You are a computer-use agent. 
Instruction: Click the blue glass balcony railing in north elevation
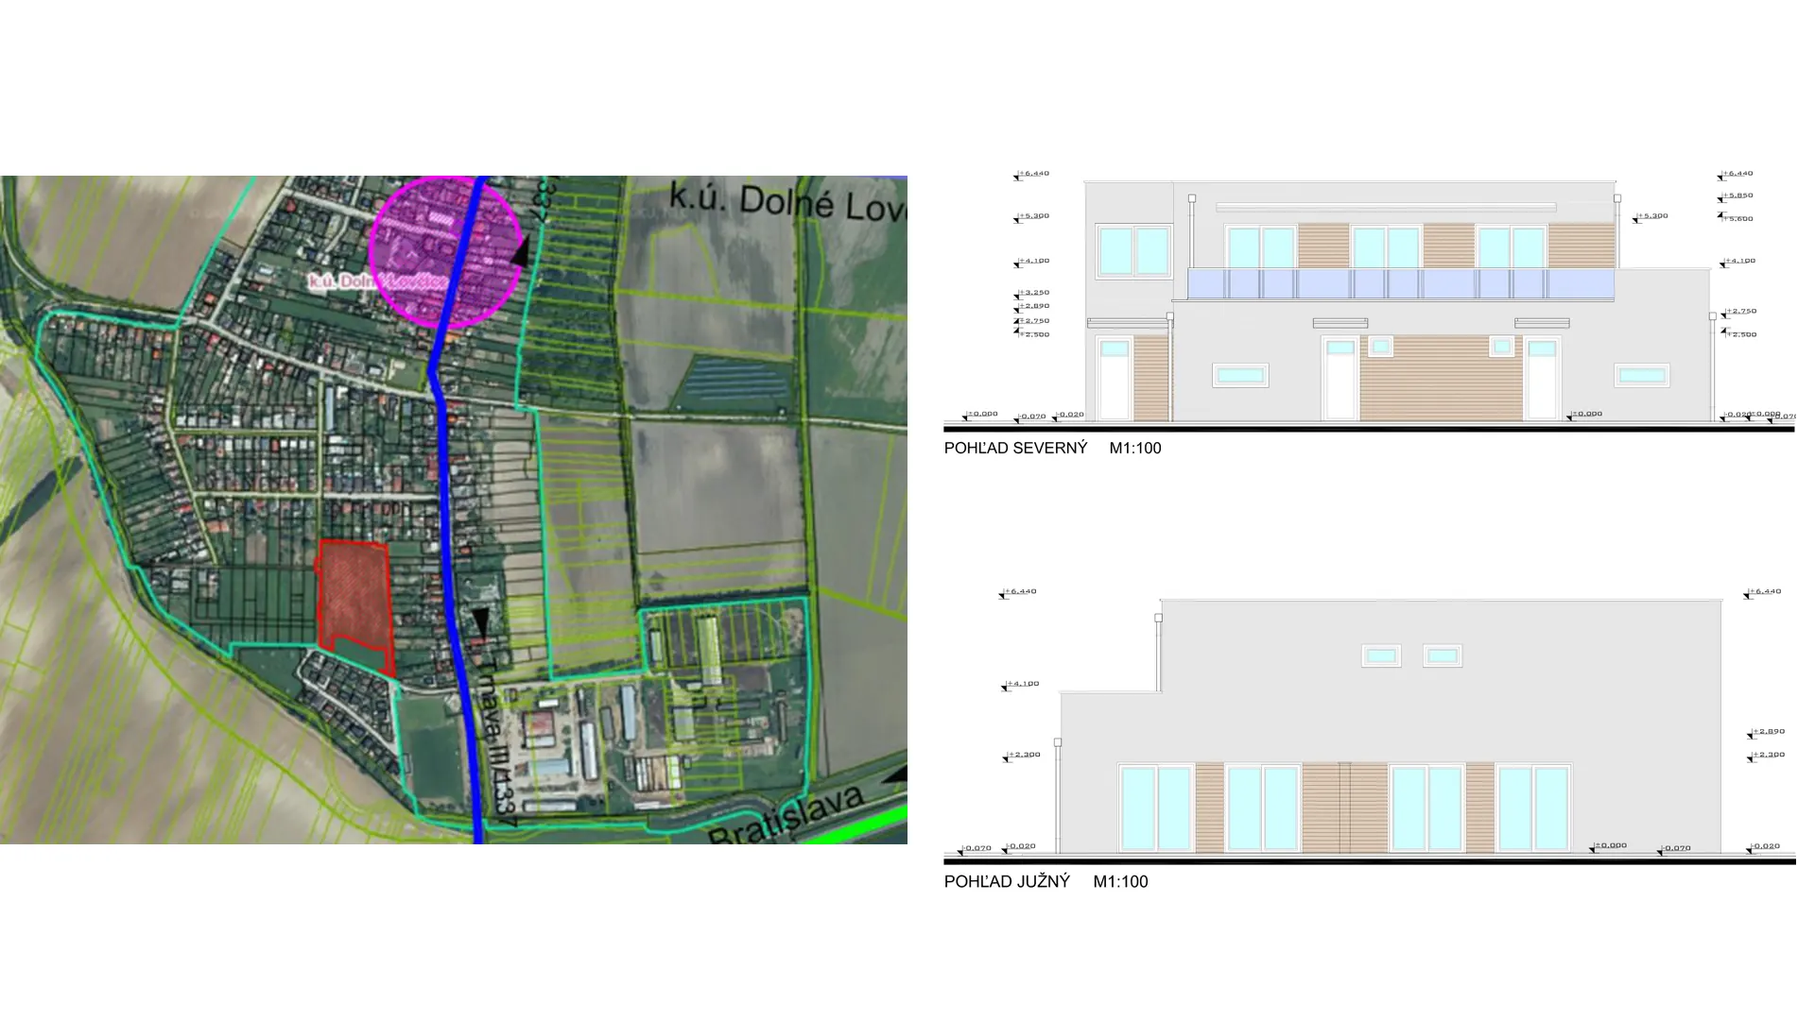[1401, 284]
